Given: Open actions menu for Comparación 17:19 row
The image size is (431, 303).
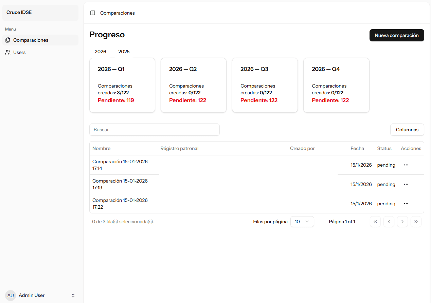Looking at the screenshot, I should (406, 184).
